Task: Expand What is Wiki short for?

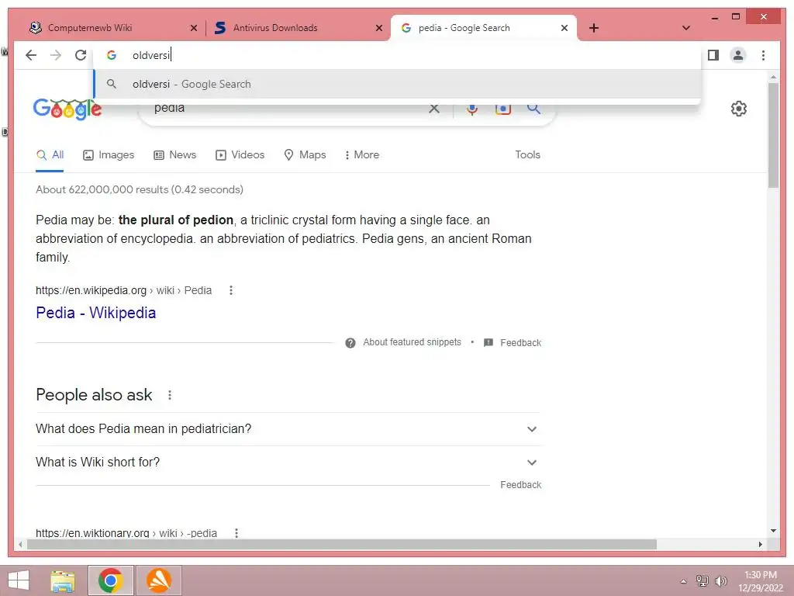Action: 288,463
